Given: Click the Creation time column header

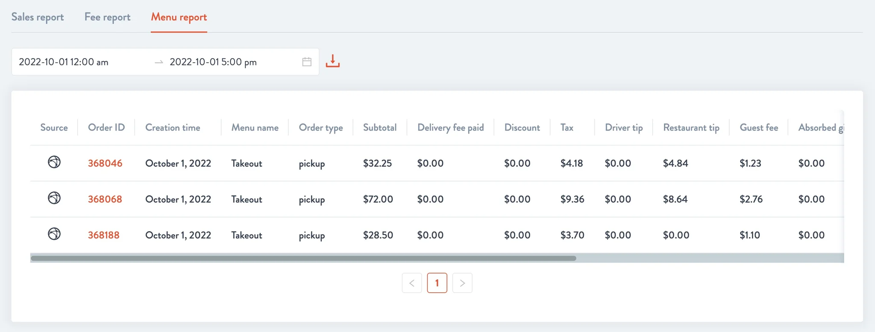Looking at the screenshot, I should point(173,128).
